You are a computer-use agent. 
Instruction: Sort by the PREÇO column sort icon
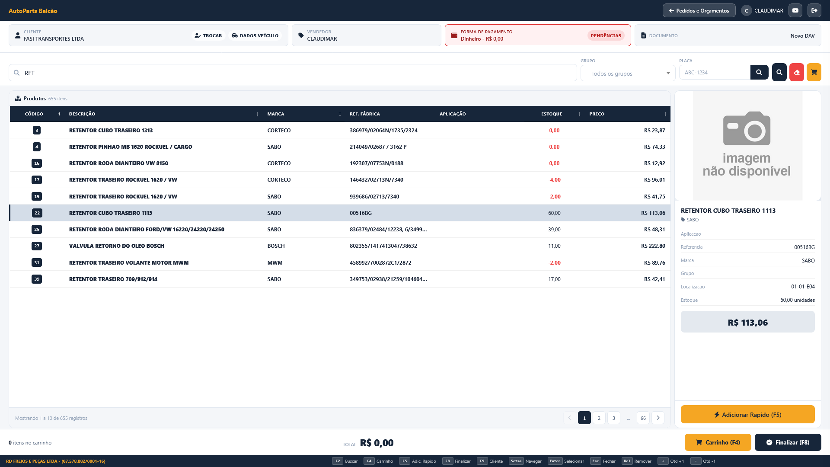pos(665,114)
